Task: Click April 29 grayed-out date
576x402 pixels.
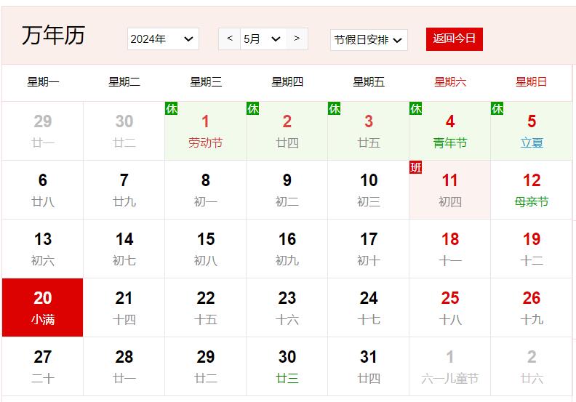Action: click(x=43, y=131)
